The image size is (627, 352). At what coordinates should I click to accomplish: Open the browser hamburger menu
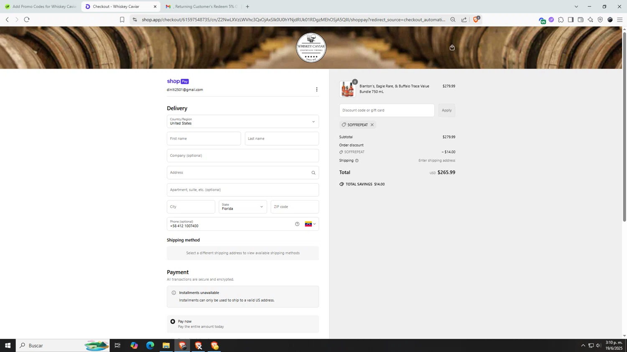coord(620,20)
